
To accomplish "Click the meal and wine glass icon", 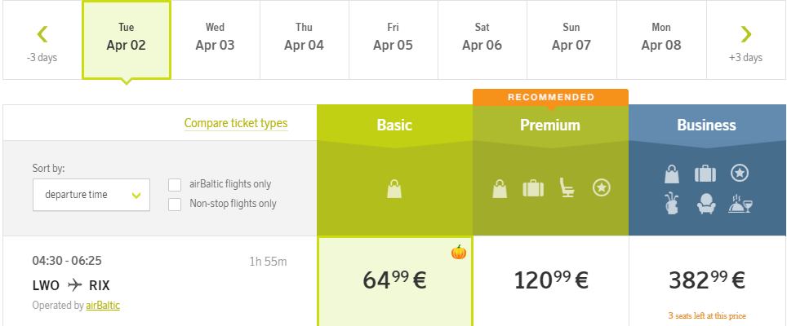I will point(740,205).
